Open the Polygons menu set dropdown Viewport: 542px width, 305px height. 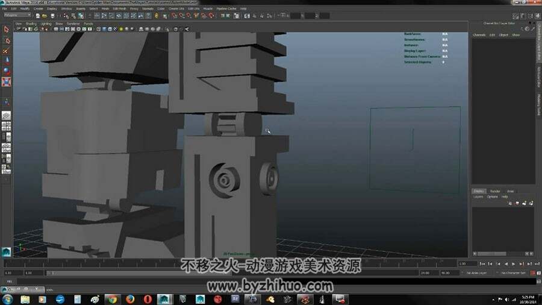[x=17, y=15]
